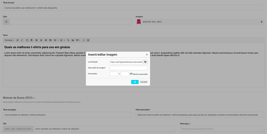
Task: Expand the bullet list style dropdown arrow
Action: (58, 40)
